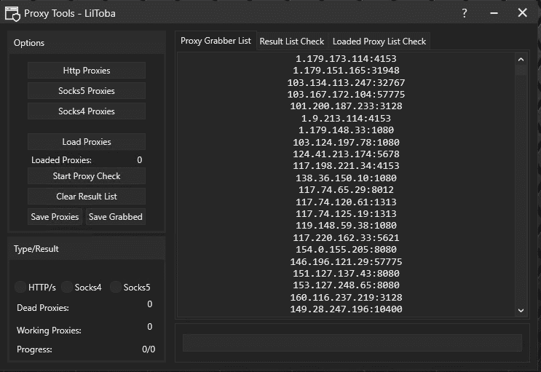This screenshot has height=372, width=541.
Task: Click the Proxy Tools app icon in title bar
Action: pos(12,13)
